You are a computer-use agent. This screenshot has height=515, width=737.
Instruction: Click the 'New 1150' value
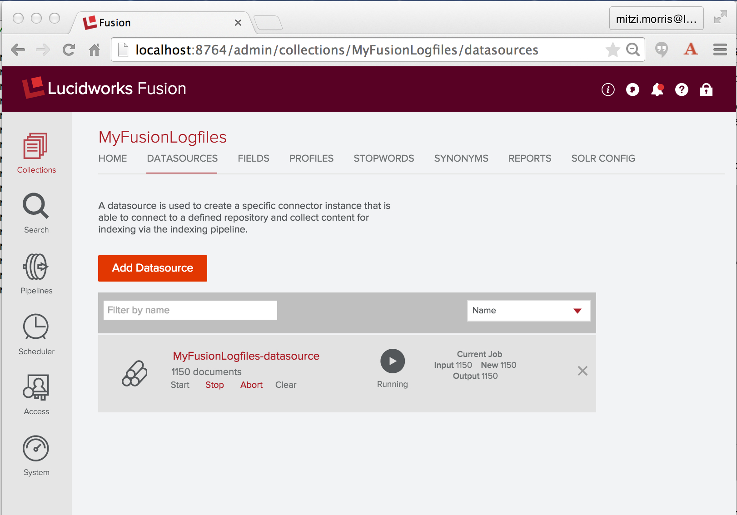tap(498, 365)
